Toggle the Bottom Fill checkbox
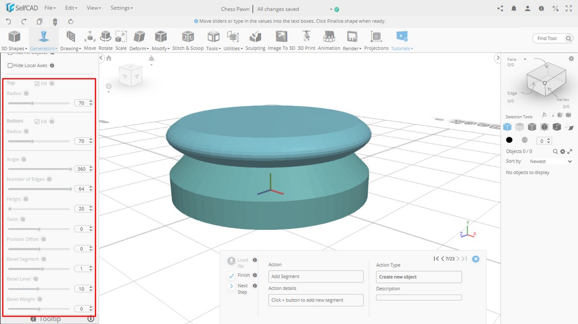This screenshot has height=324, width=578. (x=37, y=121)
